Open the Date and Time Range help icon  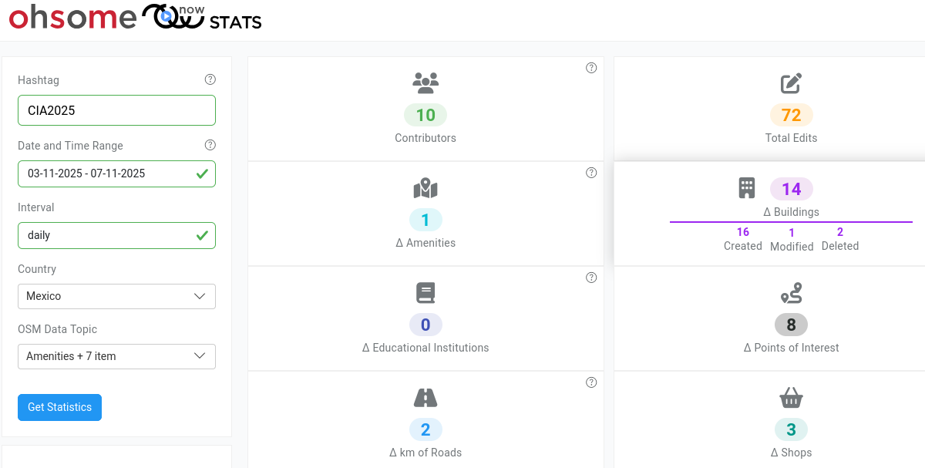pos(210,145)
